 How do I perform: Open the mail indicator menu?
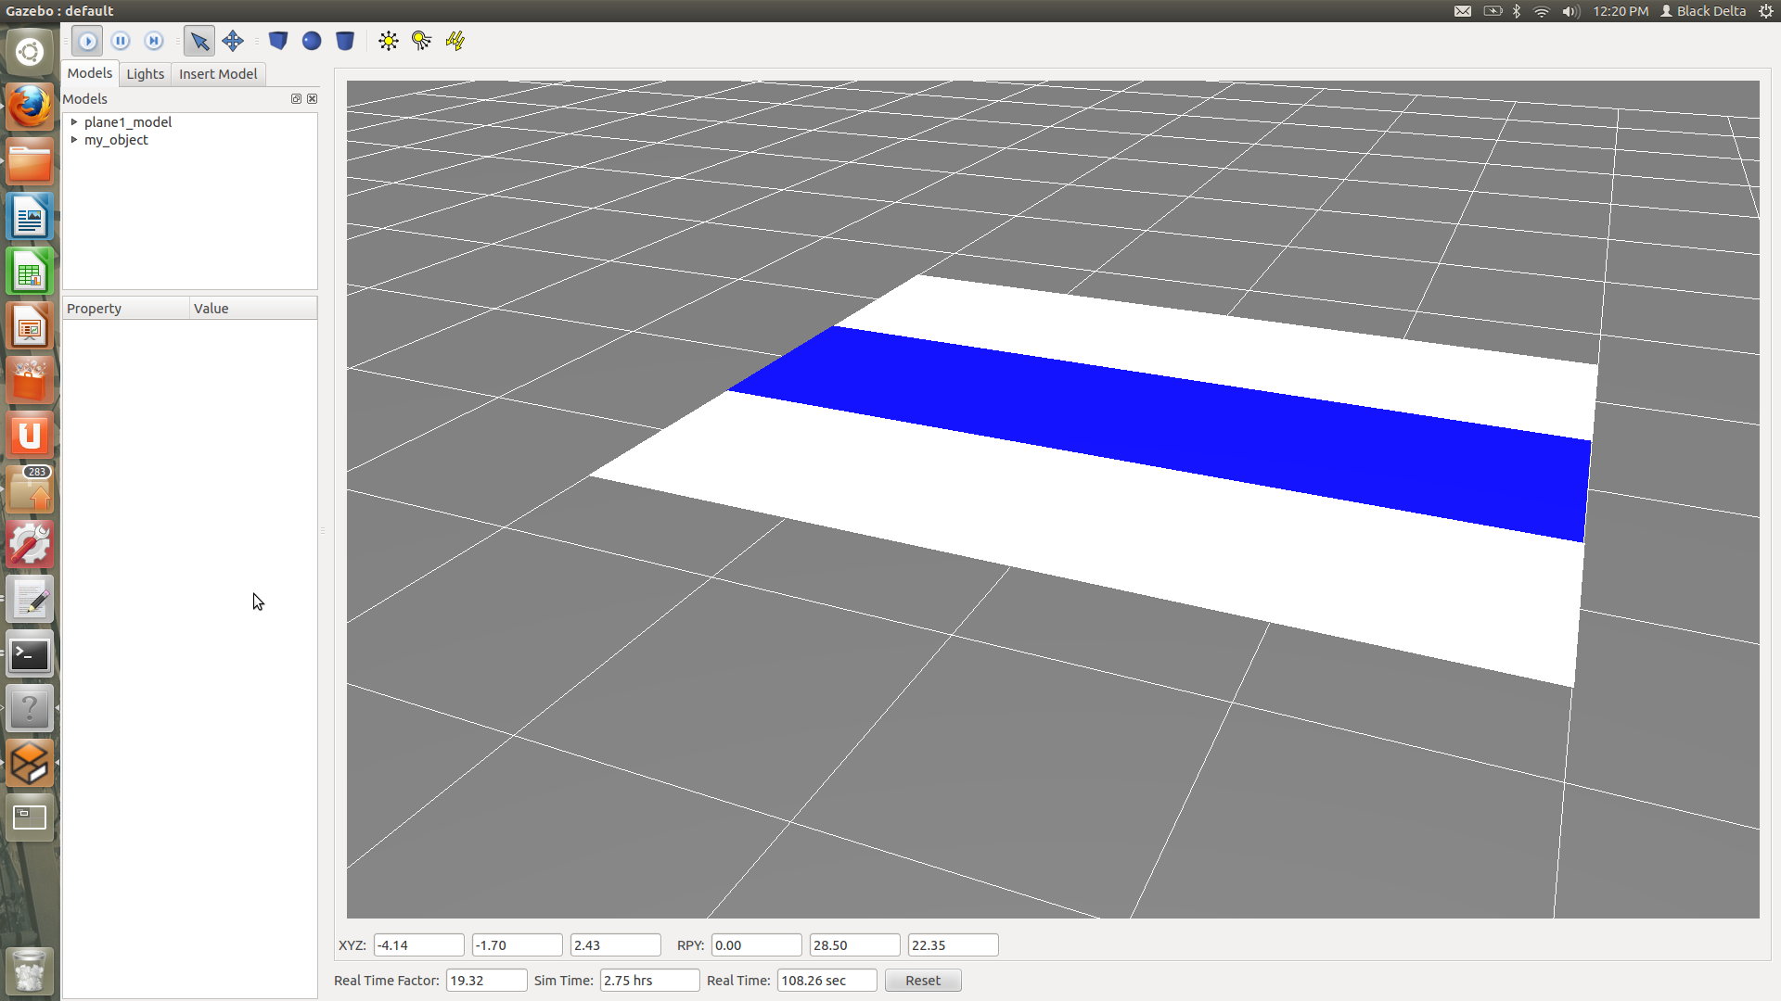click(x=1463, y=11)
